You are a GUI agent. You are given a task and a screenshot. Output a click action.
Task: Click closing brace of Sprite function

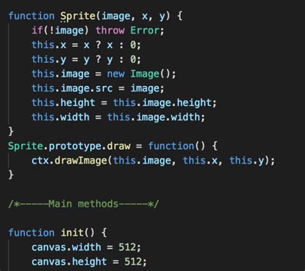11,131
